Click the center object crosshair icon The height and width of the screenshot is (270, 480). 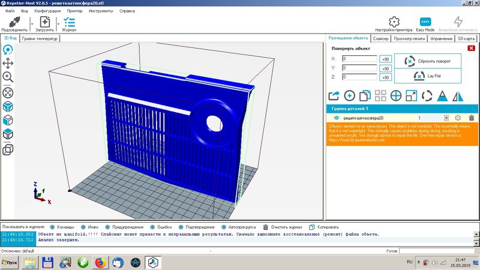click(x=396, y=96)
